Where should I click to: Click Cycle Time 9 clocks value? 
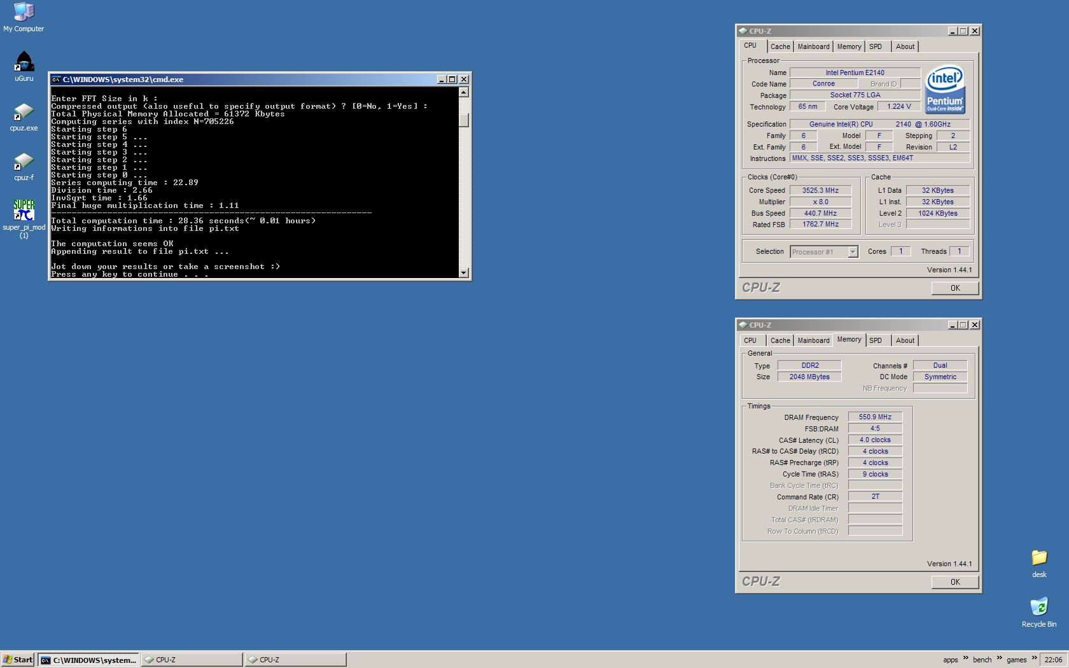tap(875, 474)
